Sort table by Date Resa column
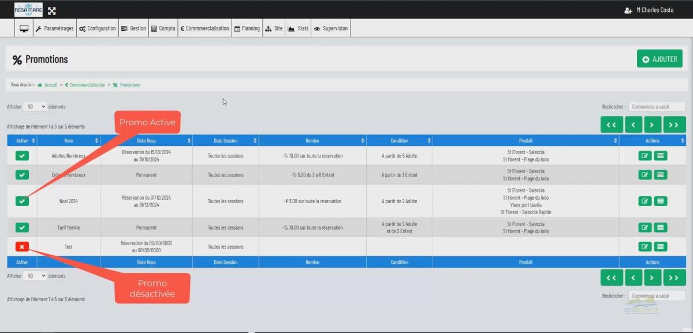Viewport: 693px width, 333px height. point(146,140)
